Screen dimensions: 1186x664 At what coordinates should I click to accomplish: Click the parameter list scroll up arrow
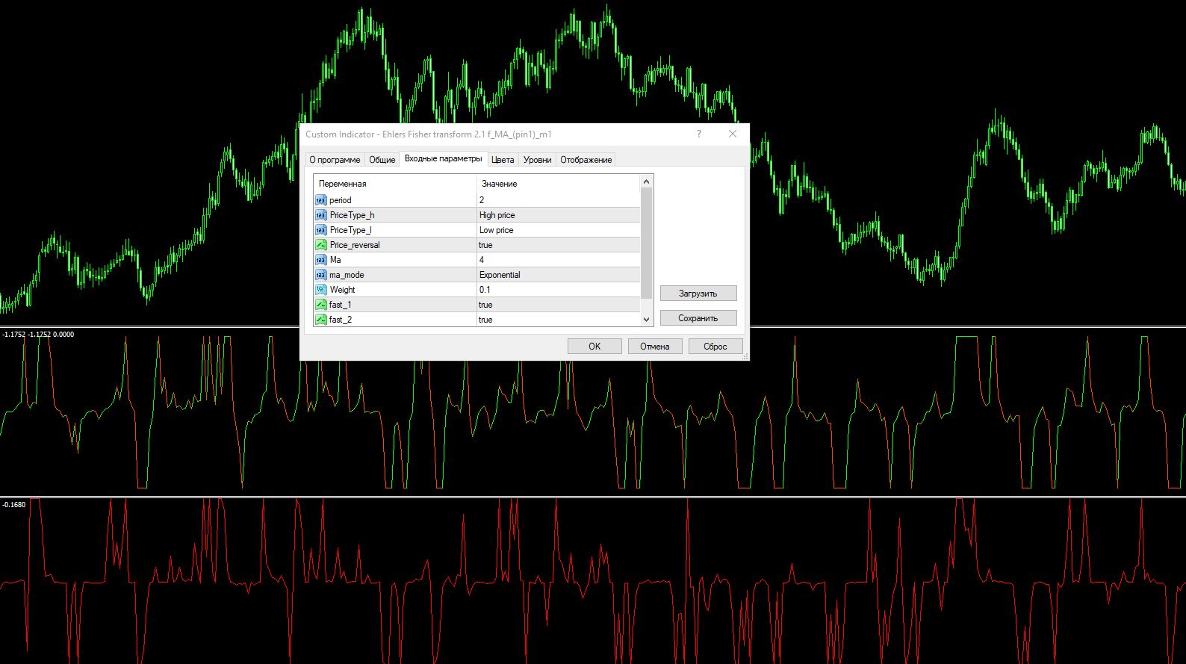coord(647,181)
